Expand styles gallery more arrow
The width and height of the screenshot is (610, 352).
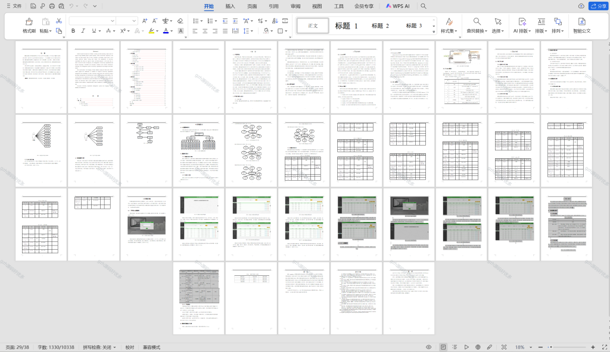434,32
